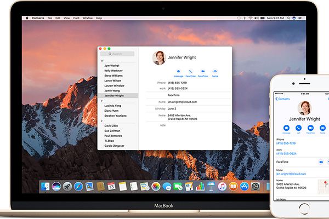329x219 pixels.
Task: Open Numbers chart icon in Dock
Action: 200,187
